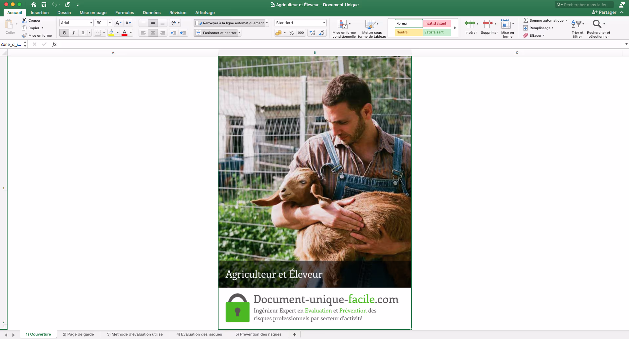629x339 pixels.
Task: Click the fx insert function icon
Action: point(54,44)
